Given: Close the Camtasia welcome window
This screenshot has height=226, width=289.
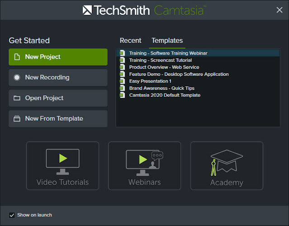Looking at the screenshot, I should [280, 10].
